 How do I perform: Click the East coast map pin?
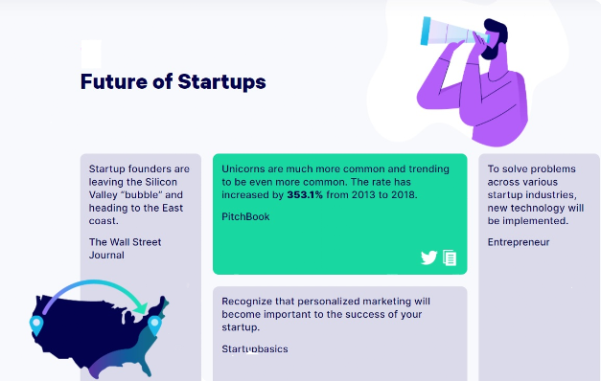154,325
